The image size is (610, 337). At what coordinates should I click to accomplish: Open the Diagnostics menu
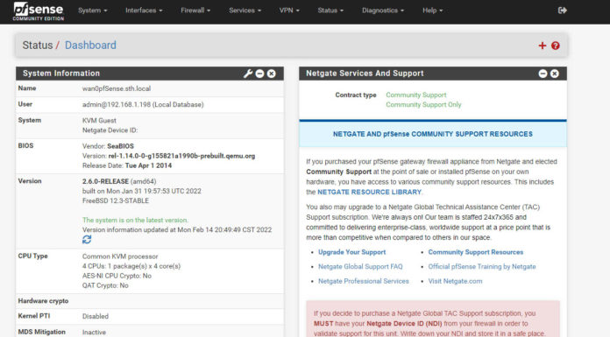pos(383,11)
